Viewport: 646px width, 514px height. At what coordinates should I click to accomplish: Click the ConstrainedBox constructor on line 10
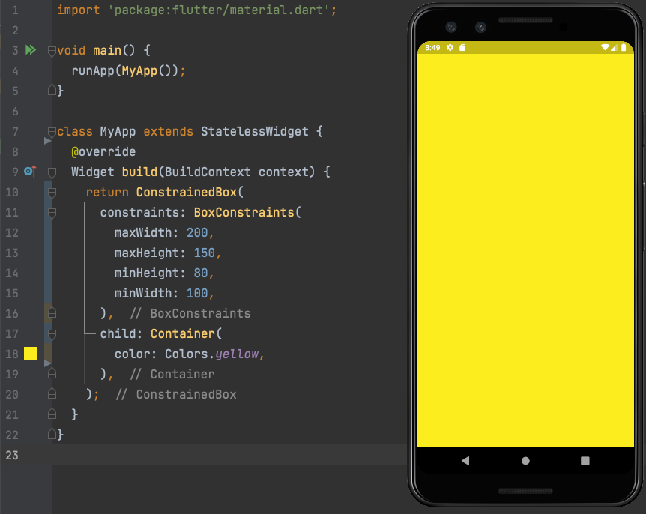[x=187, y=192]
